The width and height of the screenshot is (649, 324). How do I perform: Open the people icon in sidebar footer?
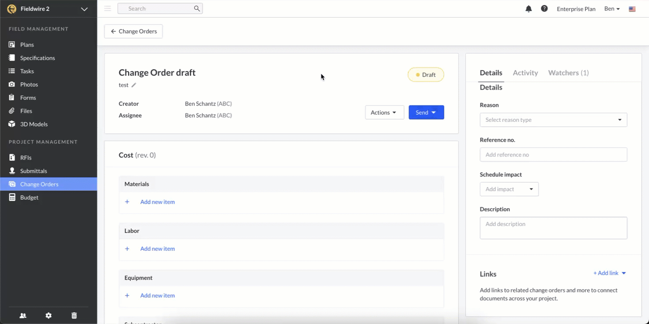click(23, 316)
